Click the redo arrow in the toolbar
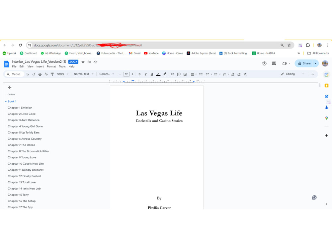Image resolution: width=332 pixels, height=249 pixels. point(34,74)
